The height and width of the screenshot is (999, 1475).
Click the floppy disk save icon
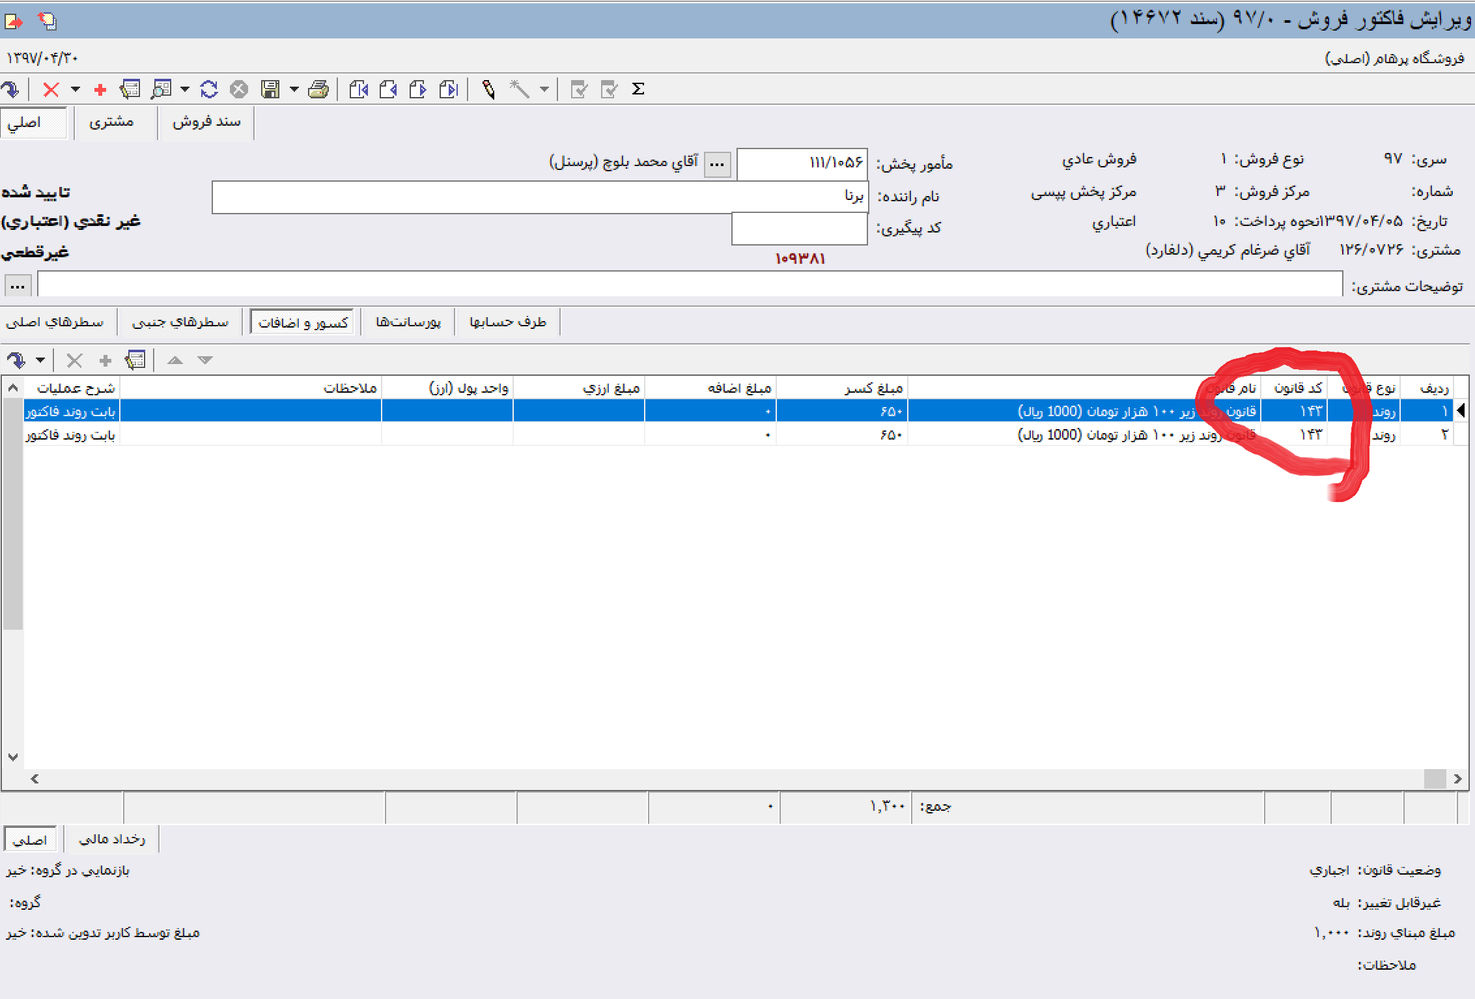[x=270, y=89]
